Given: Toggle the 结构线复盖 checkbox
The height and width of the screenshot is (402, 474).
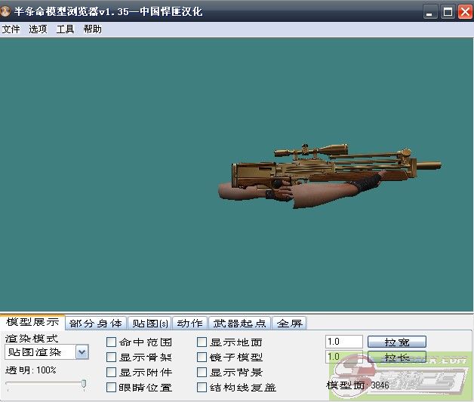Looking at the screenshot, I should click(x=202, y=388).
